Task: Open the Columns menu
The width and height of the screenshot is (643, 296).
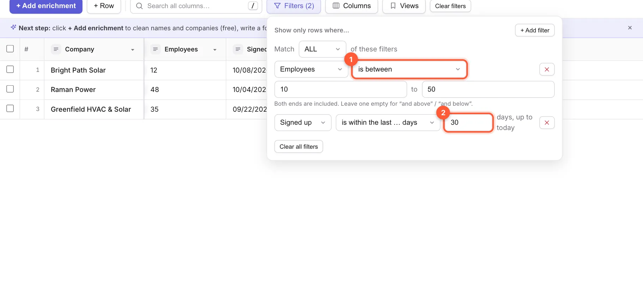Action: coord(351,6)
